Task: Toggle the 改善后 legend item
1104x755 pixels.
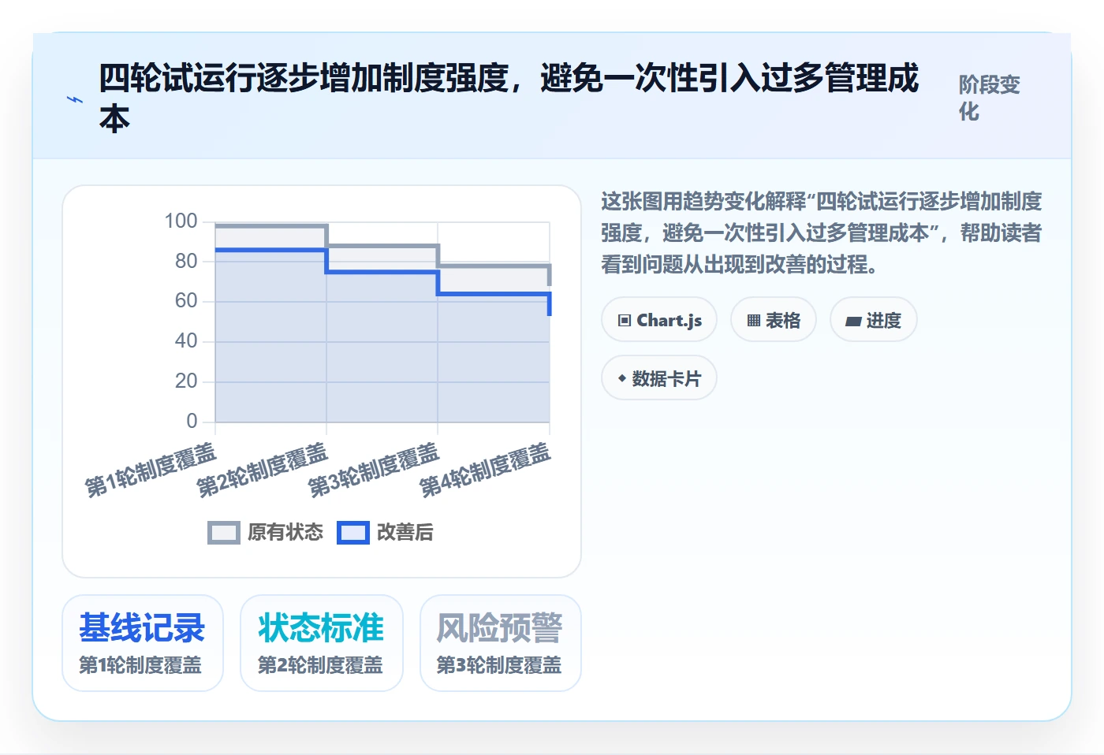Action: pos(385,533)
